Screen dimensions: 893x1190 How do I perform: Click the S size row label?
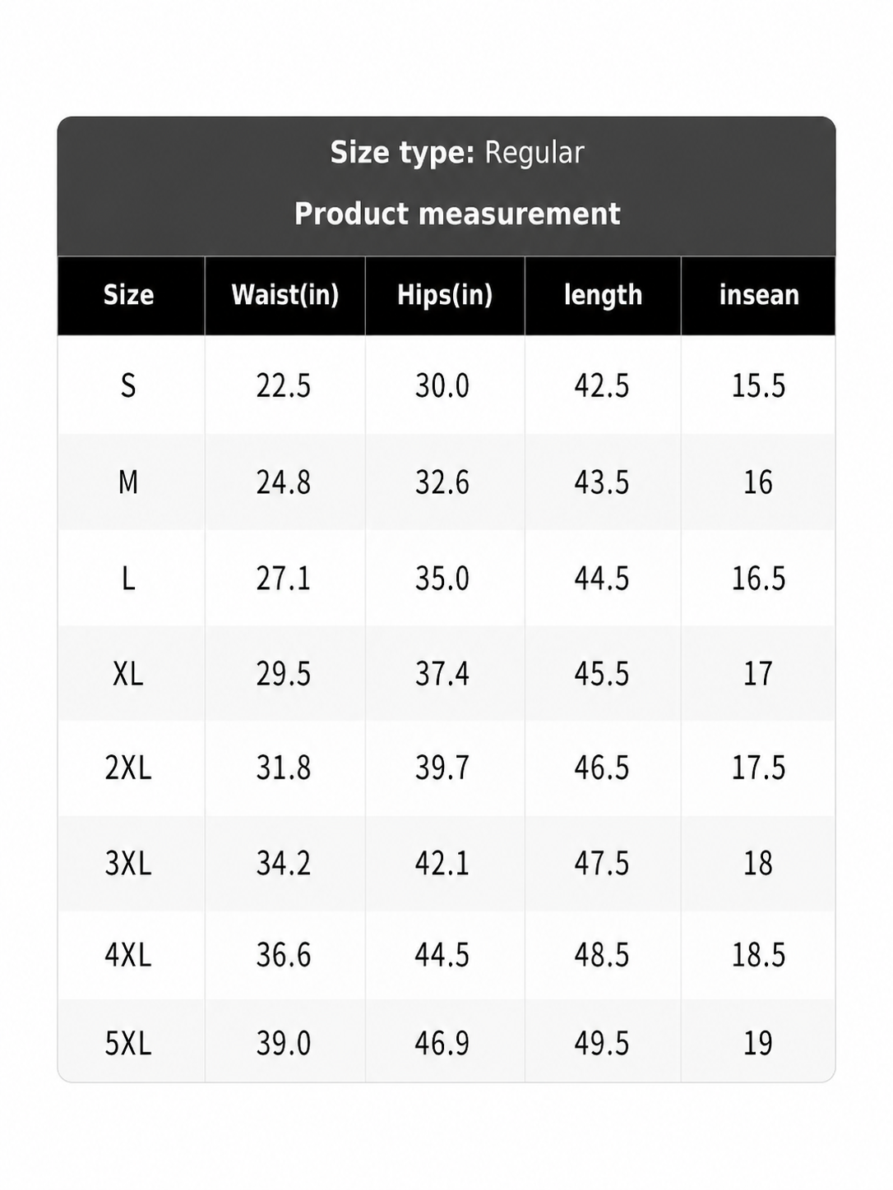tap(128, 385)
